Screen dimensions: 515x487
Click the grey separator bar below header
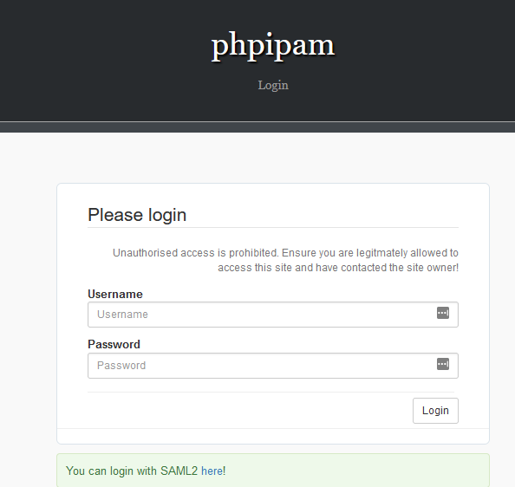pyautogui.click(x=257, y=127)
